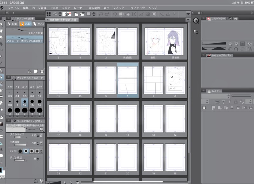The image size is (254, 184).
Task: Click stabilization 35 stepper arrows
Action: click(x=38, y=159)
